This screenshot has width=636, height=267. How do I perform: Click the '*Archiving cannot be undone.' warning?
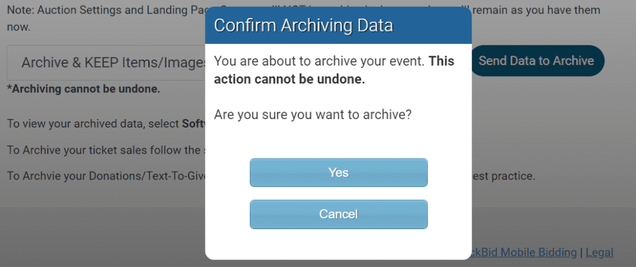coord(83,89)
